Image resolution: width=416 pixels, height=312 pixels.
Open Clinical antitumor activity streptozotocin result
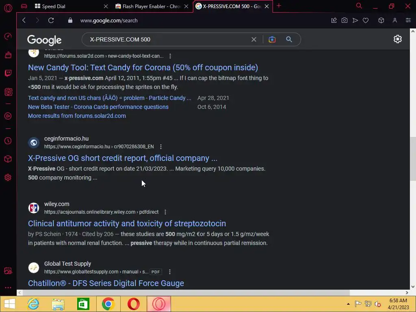[x=127, y=224]
